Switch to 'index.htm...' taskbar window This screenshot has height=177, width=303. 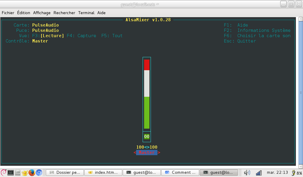tap(103, 173)
